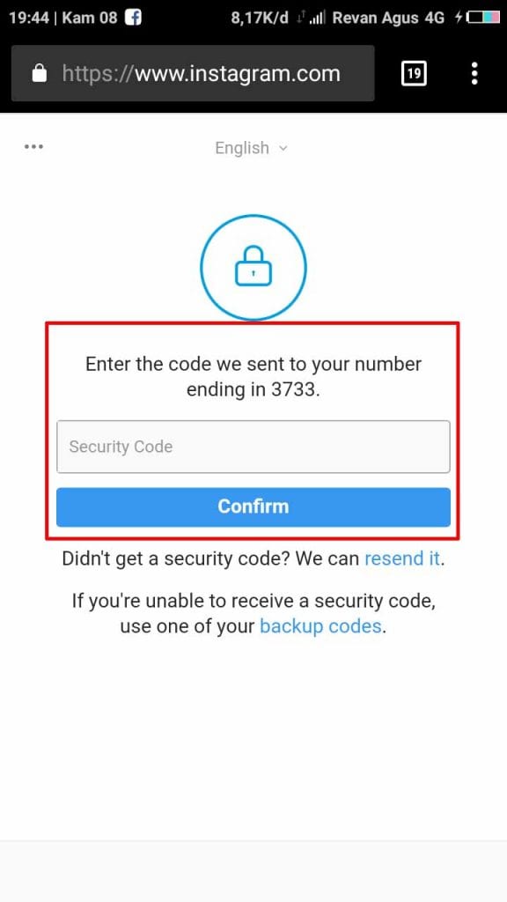Click the blue Confirm button

click(253, 506)
